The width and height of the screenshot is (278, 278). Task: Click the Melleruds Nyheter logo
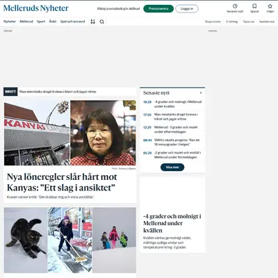coord(36,8)
